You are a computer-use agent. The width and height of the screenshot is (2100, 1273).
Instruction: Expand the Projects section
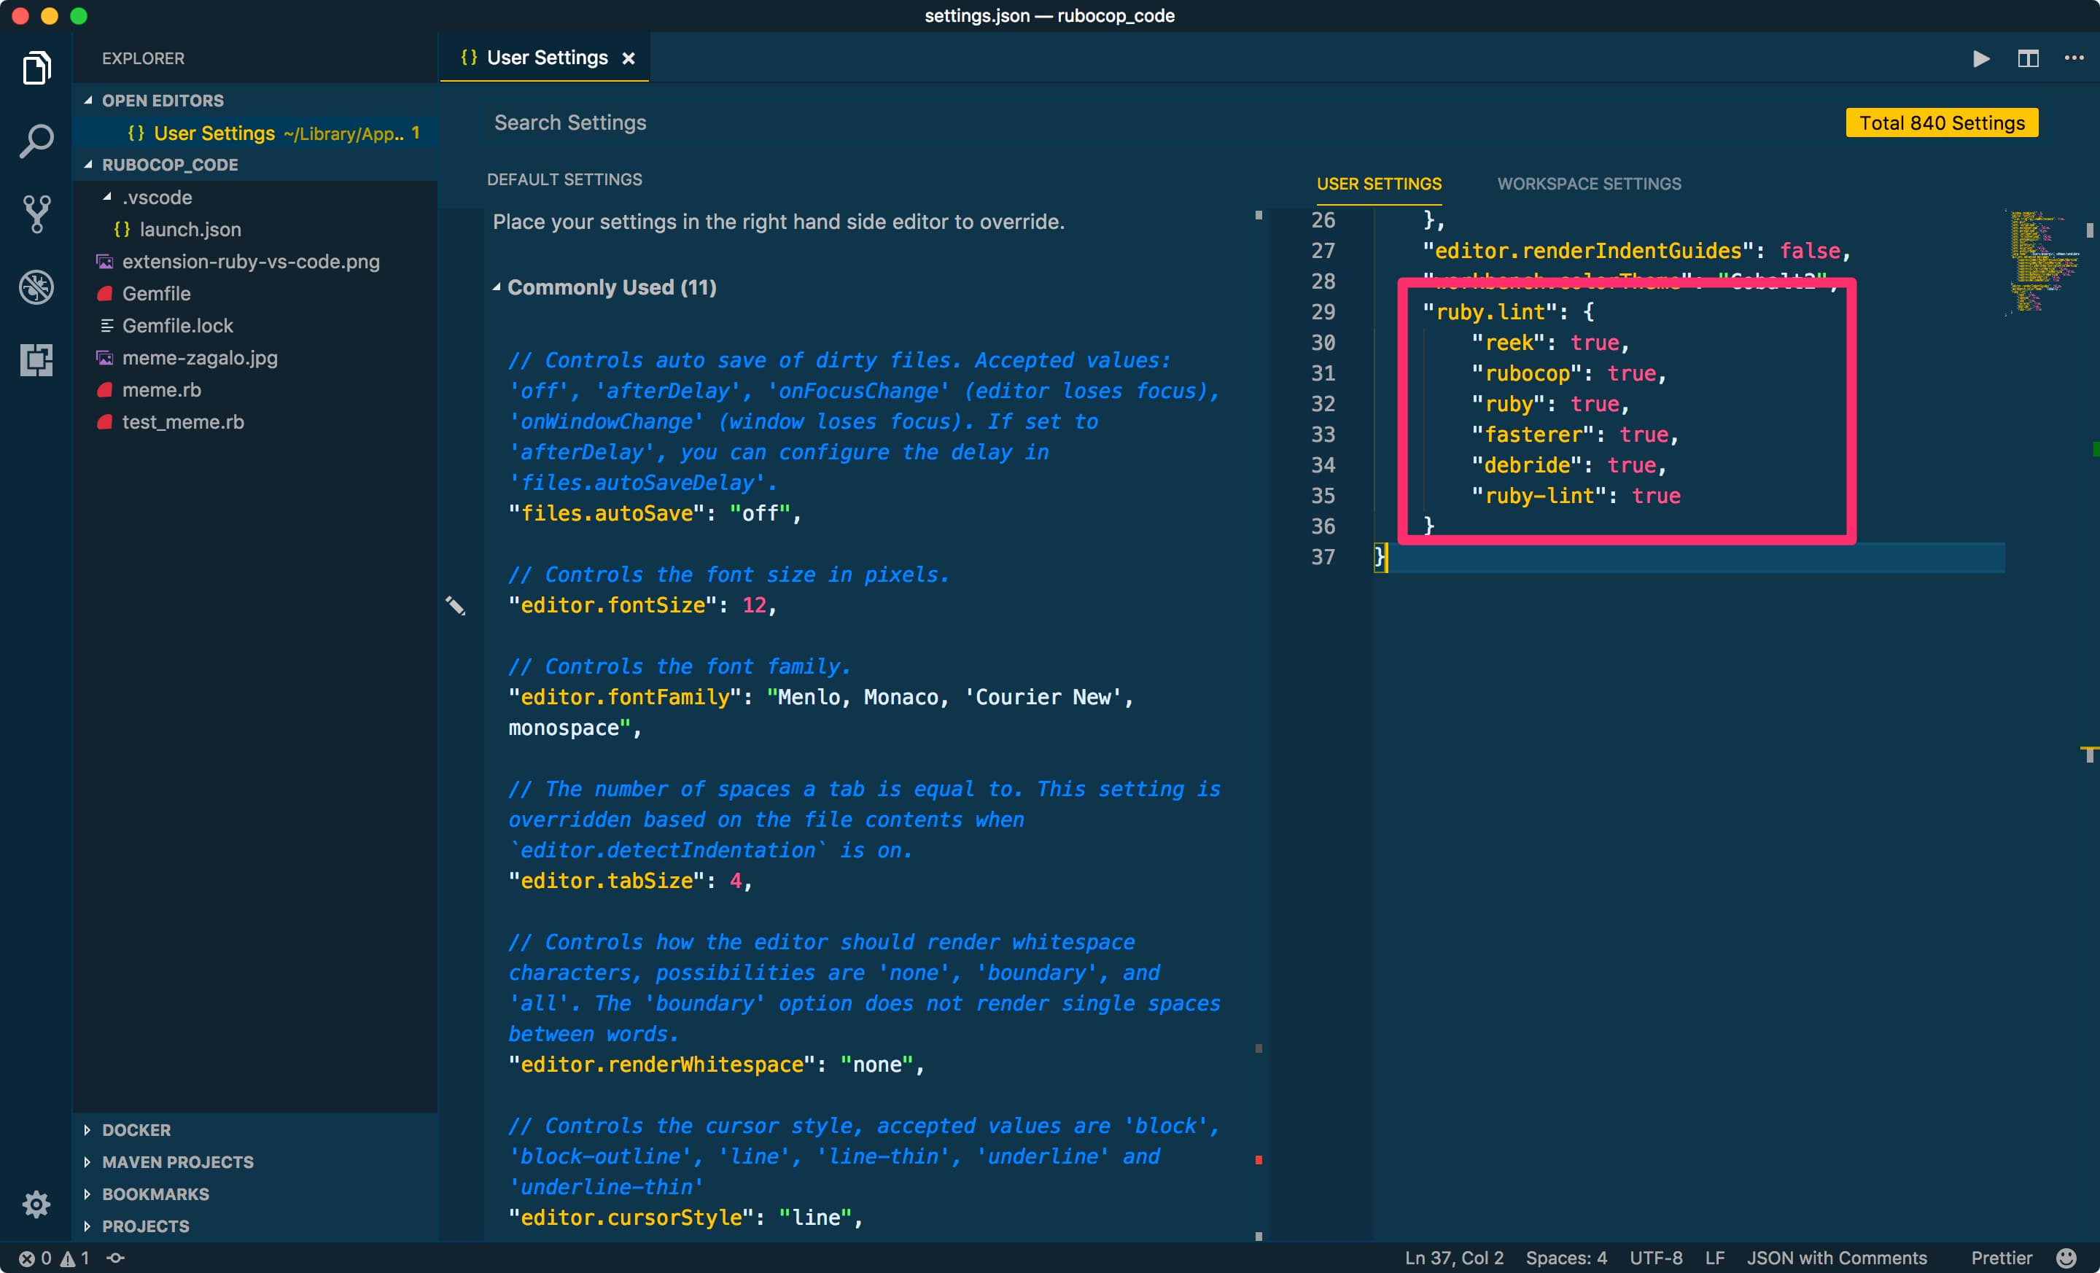pyautogui.click(x=87, y=1226)
